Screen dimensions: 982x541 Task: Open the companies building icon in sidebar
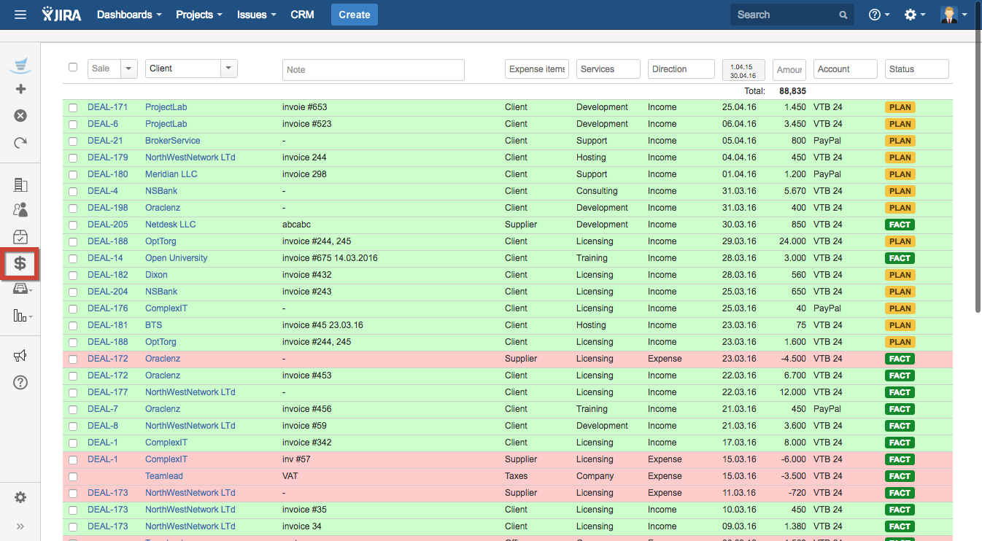tap(20, 185)
